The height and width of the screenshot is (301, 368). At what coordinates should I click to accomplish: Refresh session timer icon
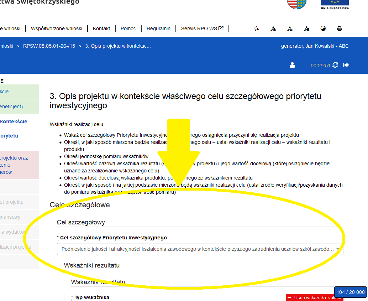(335, 65)
